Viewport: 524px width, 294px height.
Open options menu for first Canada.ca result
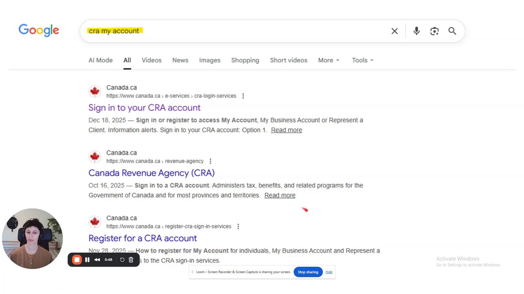click(x=243, y=96)
